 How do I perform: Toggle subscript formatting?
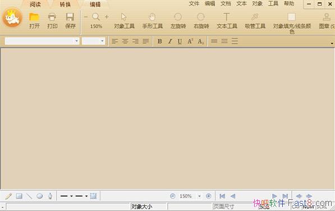tap(200, 42)
